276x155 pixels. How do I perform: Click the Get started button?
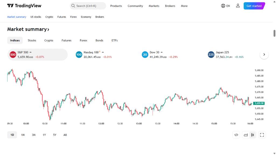[x=254, y=6]
